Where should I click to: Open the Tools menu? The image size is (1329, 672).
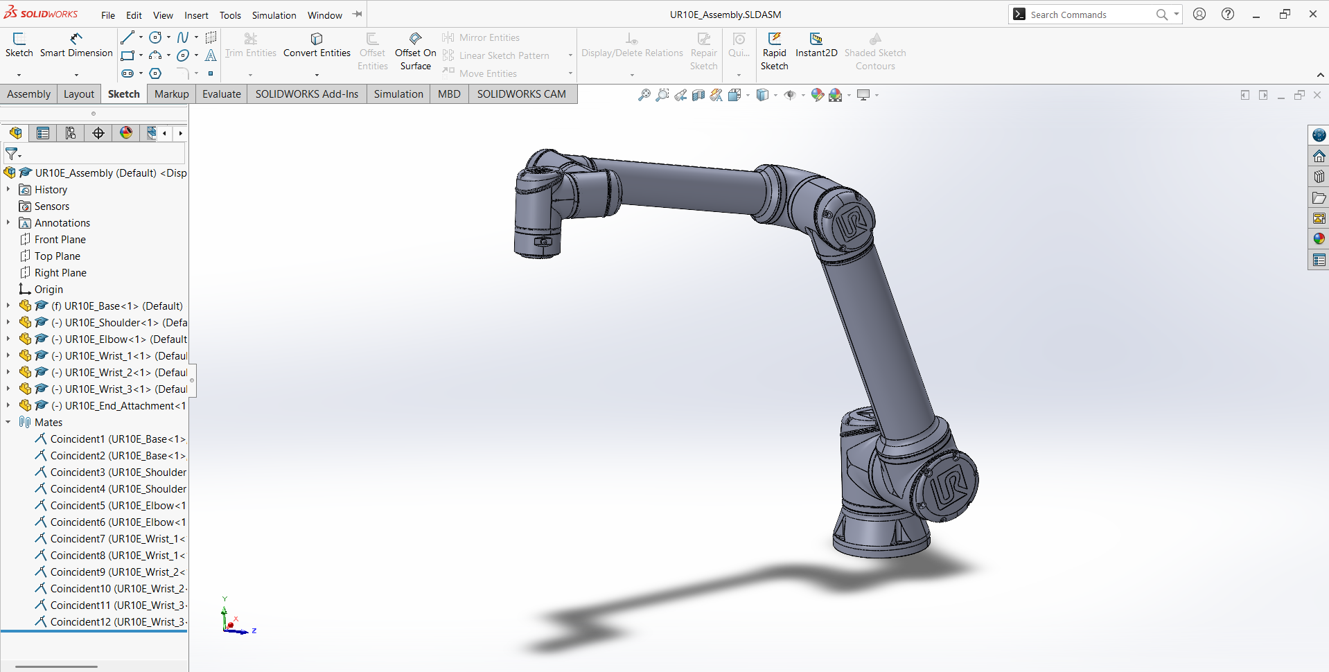tap(230, 15)
